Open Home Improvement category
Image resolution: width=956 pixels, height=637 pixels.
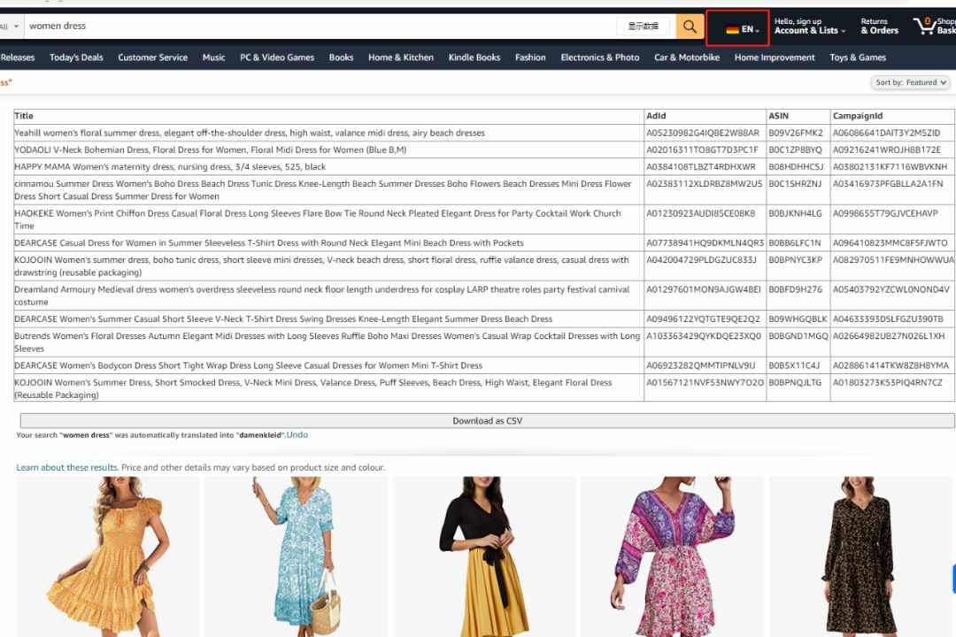pos(775,58)
